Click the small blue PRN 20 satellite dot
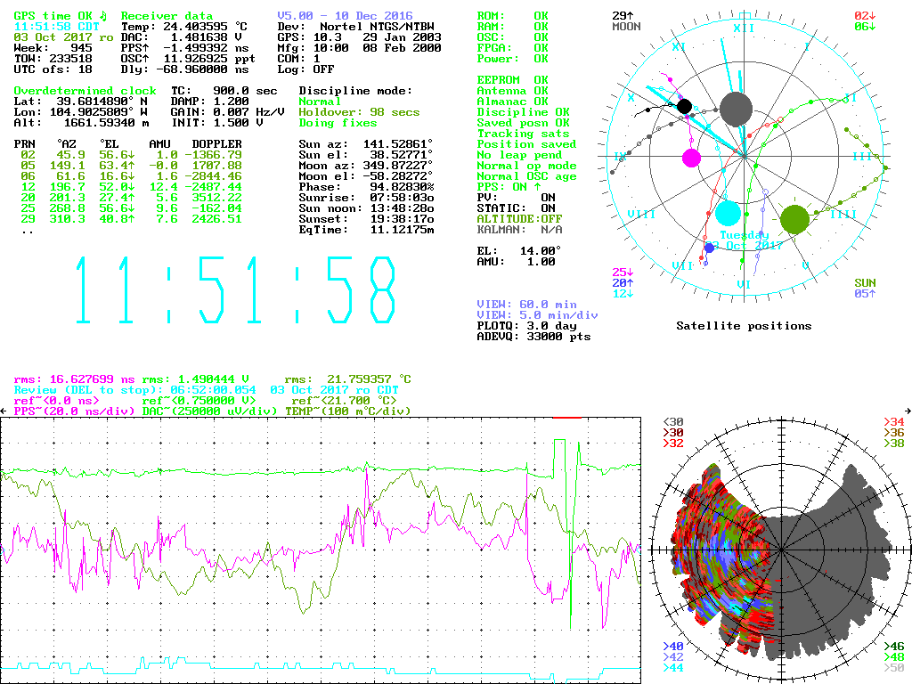 (x=709, y=248)
